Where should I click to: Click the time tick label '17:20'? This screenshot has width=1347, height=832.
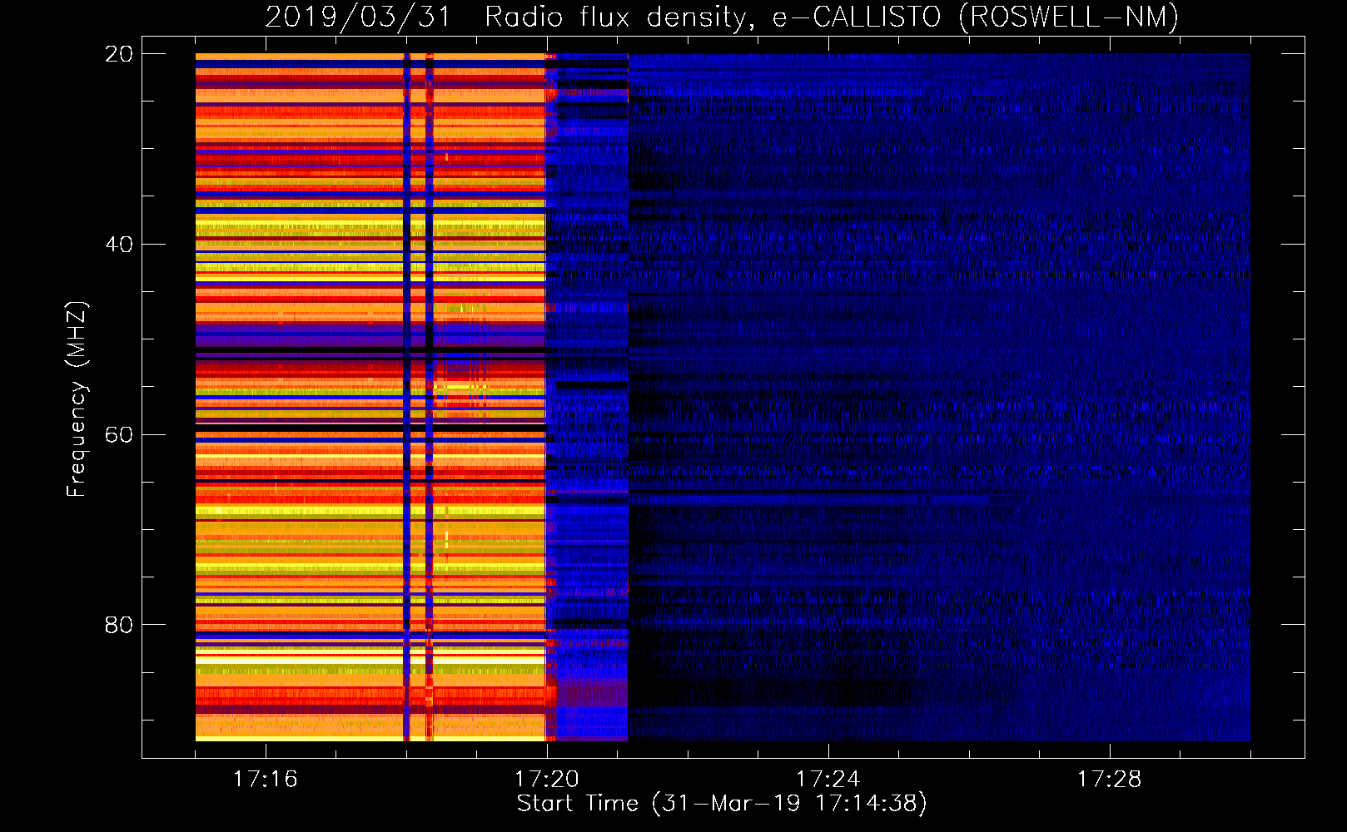[x=547, y=780]
